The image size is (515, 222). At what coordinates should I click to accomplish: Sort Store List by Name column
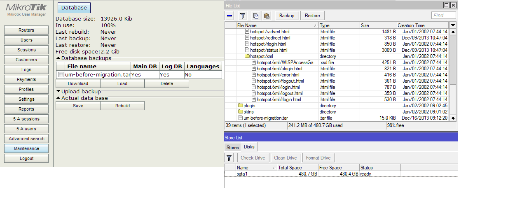tap(256, 168)
